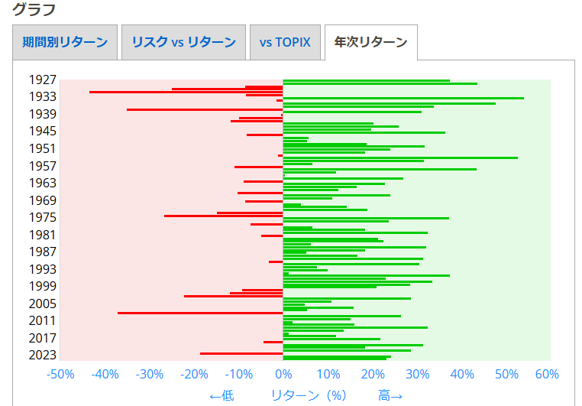Click the リターン（%） axis title
The image size is (582, 406).
[309, 395]
